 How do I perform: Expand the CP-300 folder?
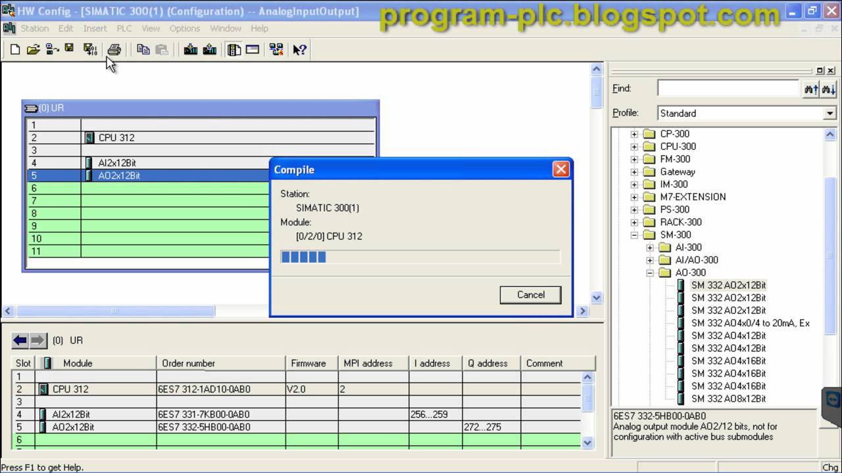coord(634,134)
